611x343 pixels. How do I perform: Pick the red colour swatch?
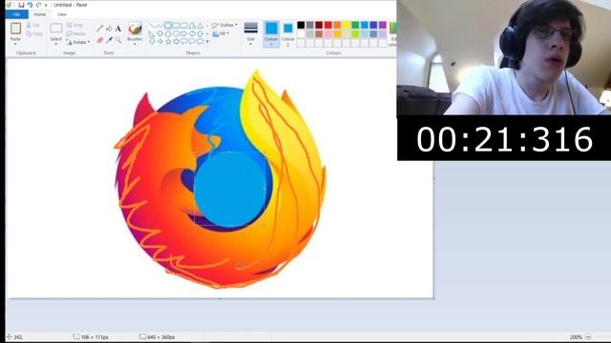[x=328, y=26]
